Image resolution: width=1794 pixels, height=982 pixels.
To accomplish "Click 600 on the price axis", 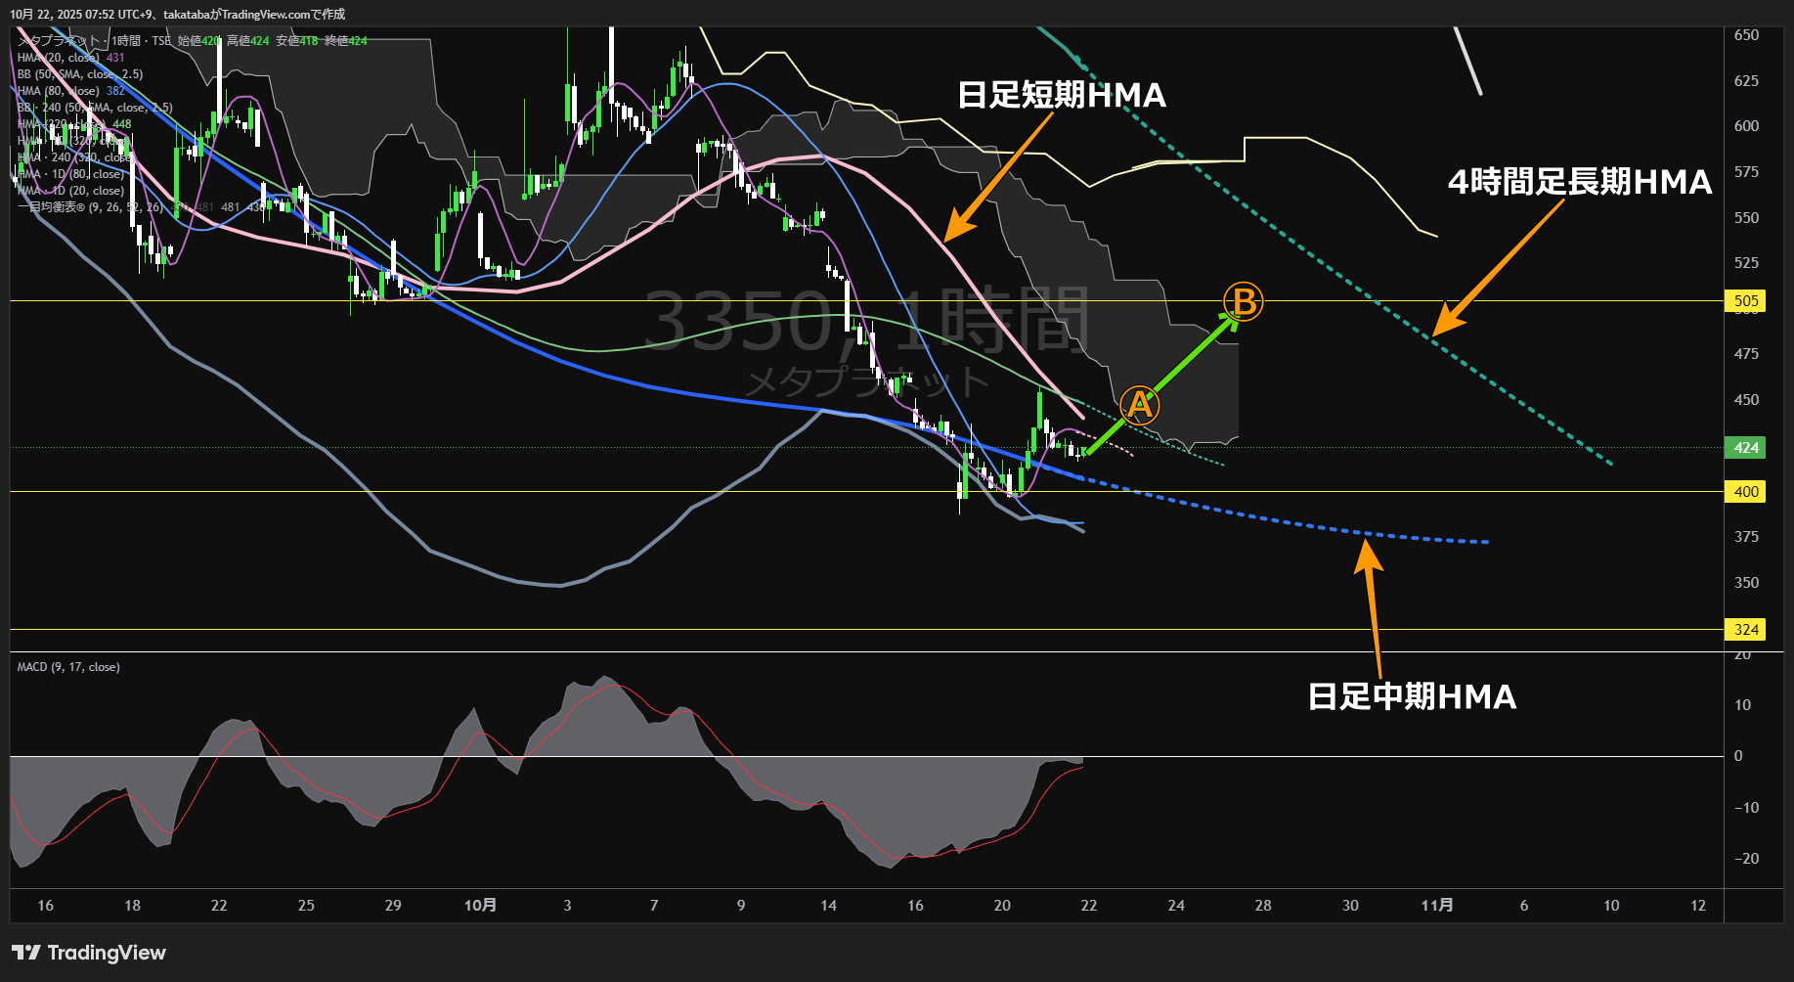I will point(1746,126).
